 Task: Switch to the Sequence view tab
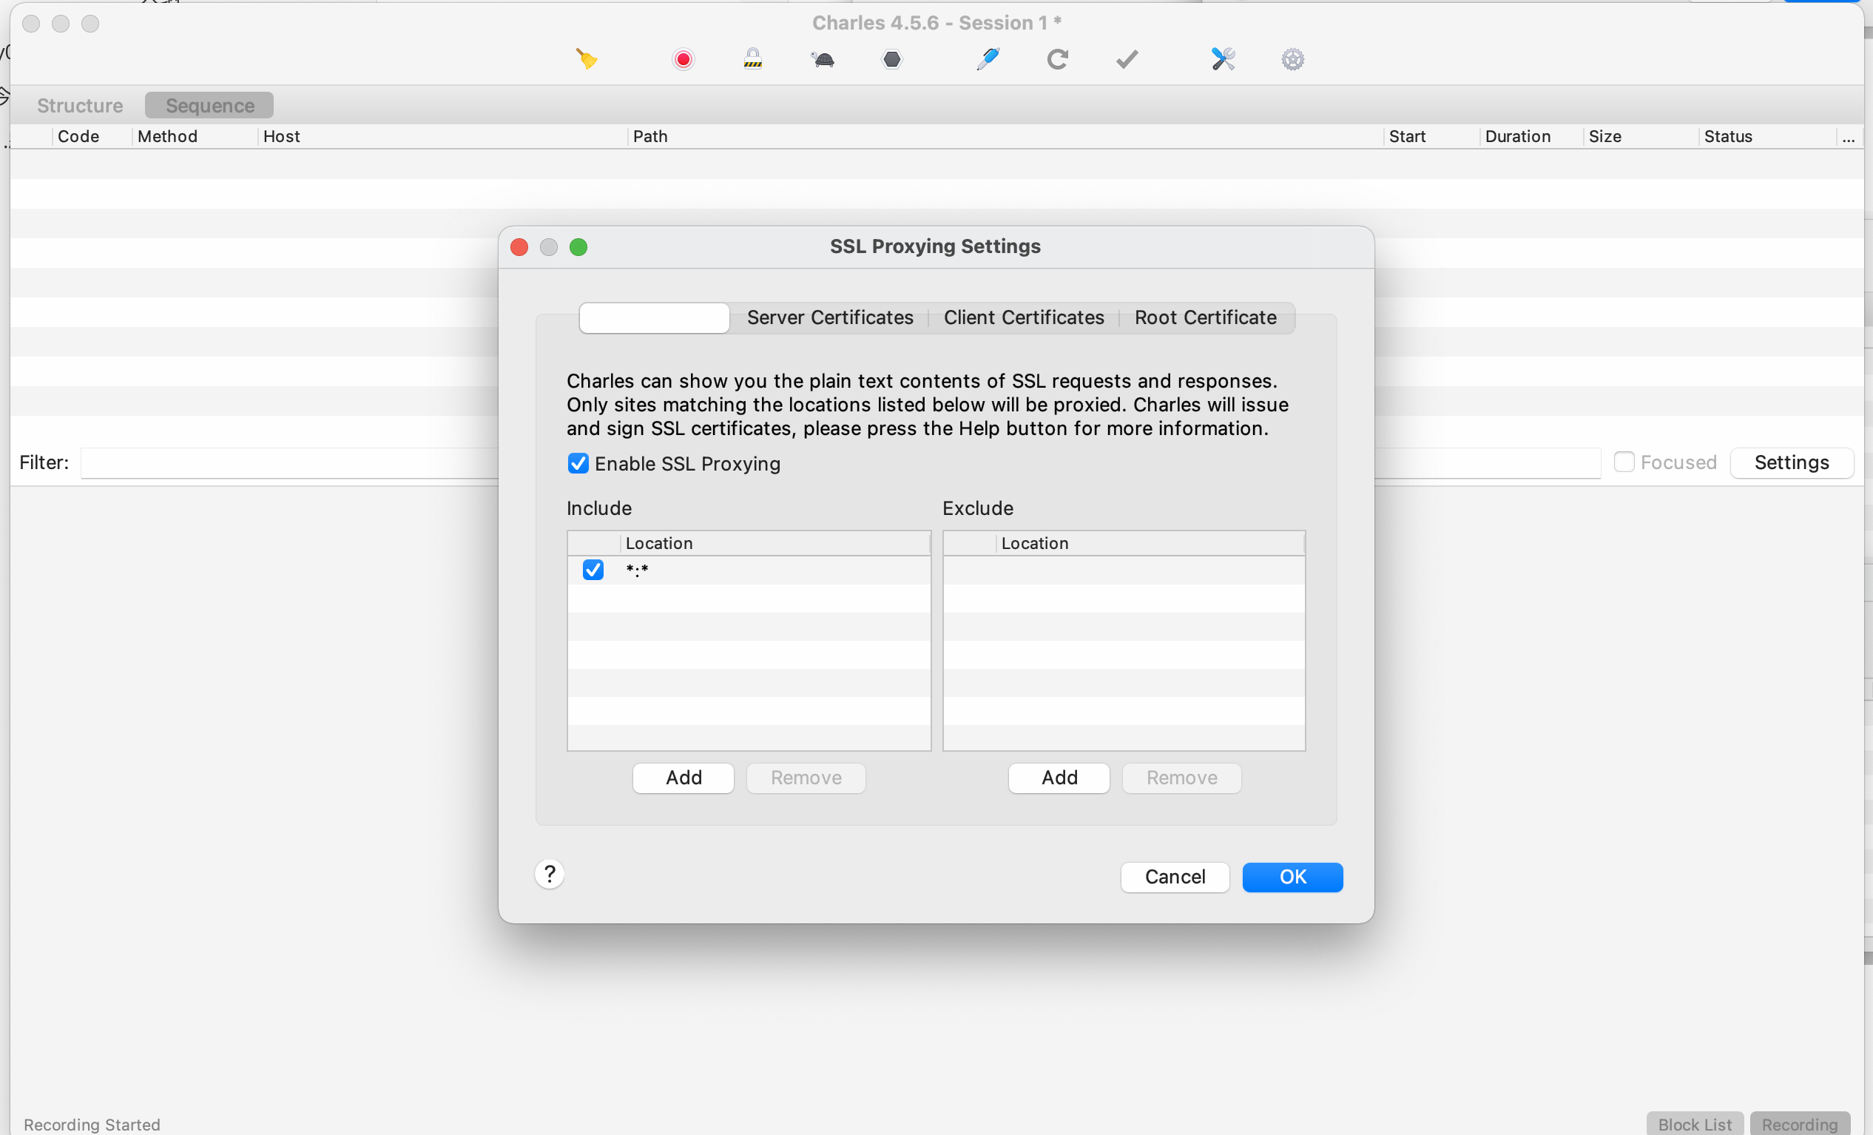pos(210,105)
